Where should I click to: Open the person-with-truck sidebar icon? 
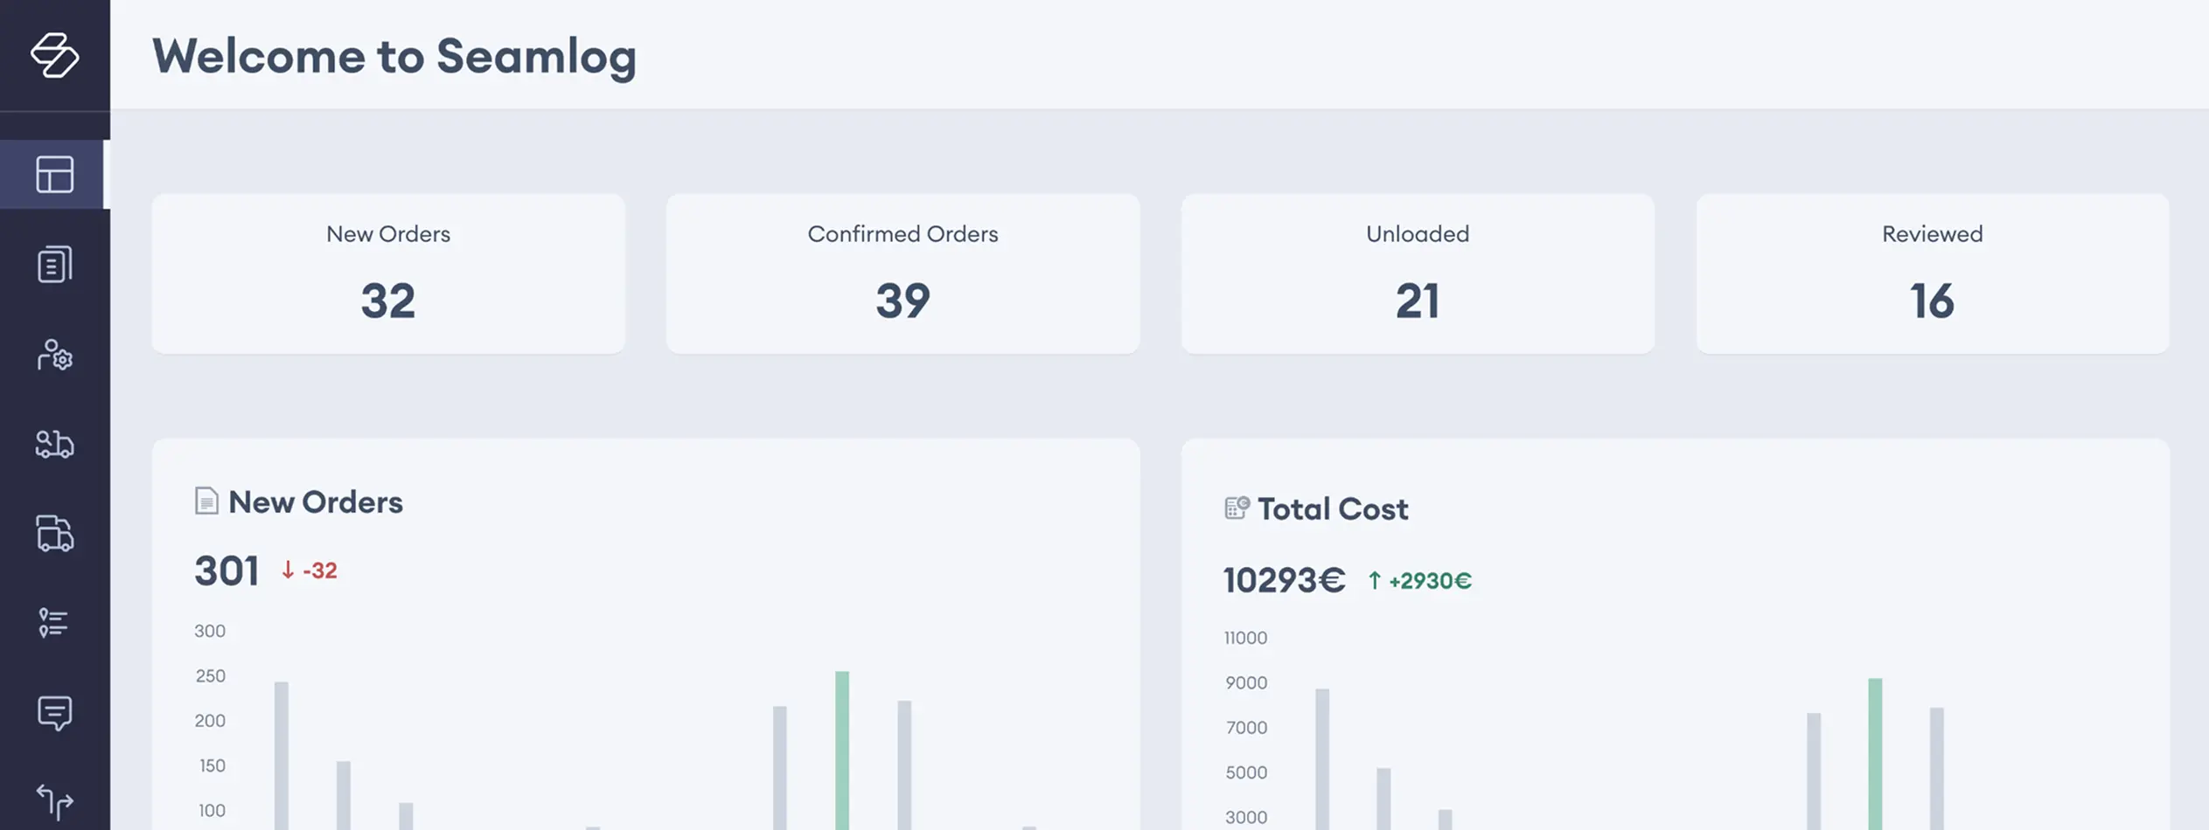[x=54, y=444]
